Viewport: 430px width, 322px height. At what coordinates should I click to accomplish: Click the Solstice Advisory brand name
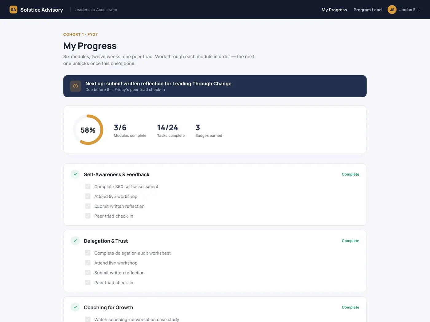[42, 10]
